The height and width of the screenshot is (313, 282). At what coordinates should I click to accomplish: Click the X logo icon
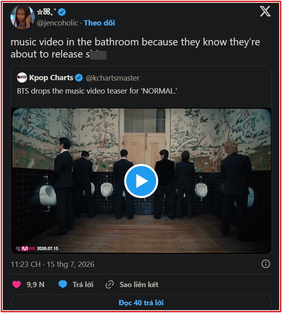coord(265,11)
